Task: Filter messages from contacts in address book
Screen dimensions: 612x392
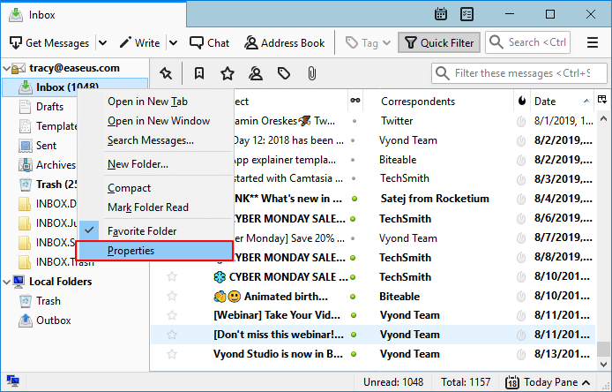Action: [255, 72]
